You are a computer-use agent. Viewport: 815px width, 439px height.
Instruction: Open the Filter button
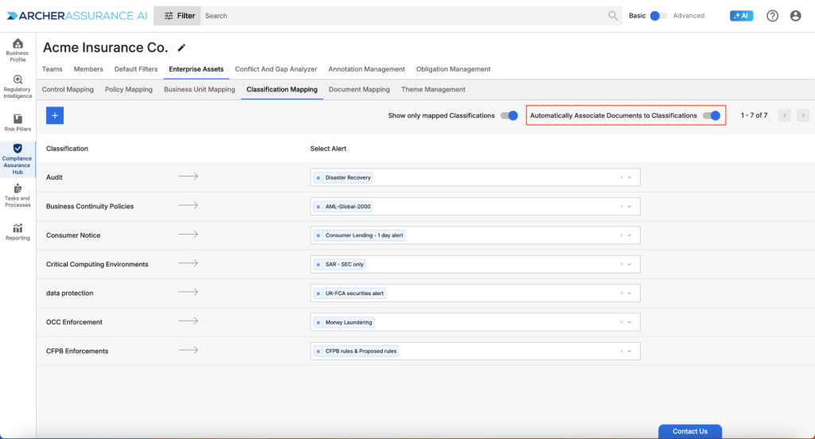177,16
